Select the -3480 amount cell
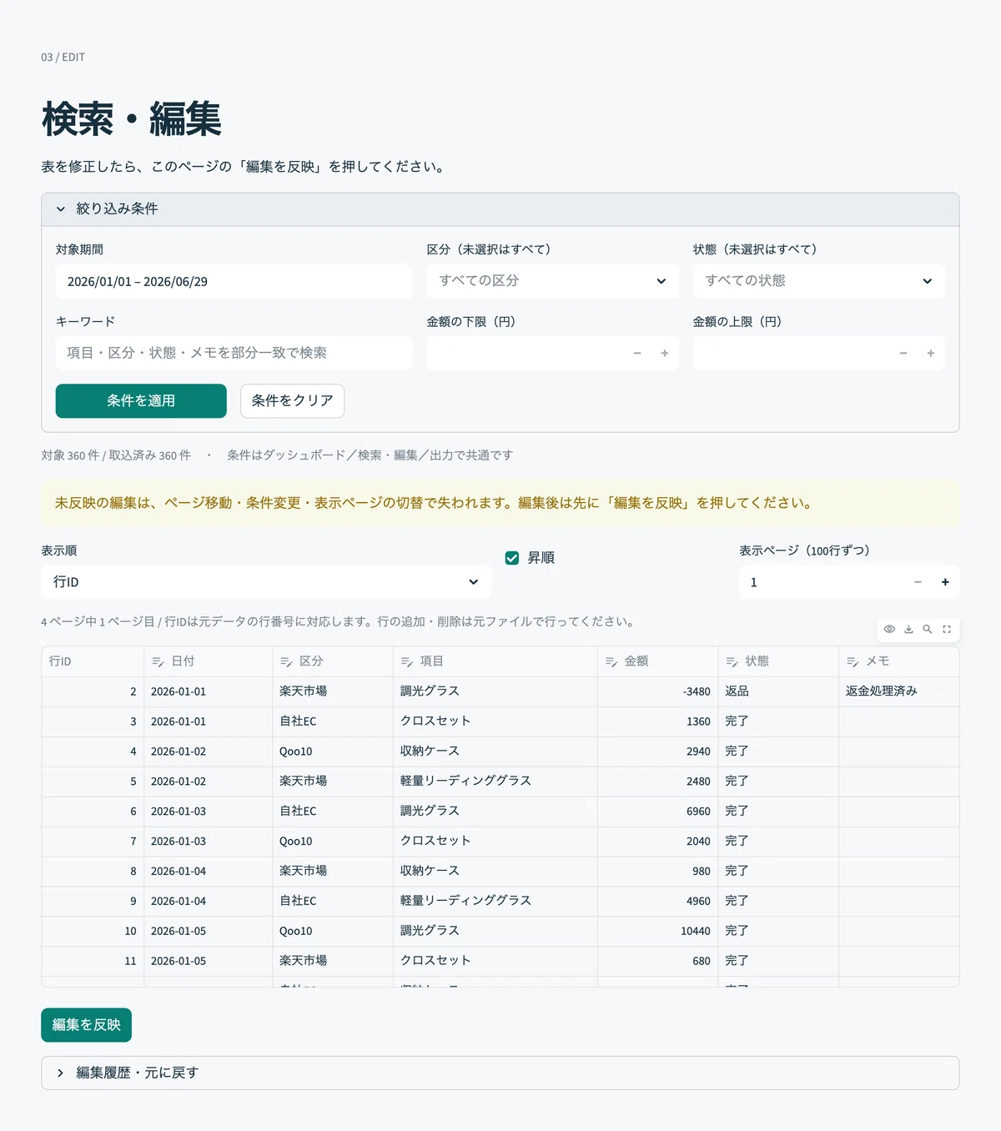1001x1131 pixels. tap(658, 691)
